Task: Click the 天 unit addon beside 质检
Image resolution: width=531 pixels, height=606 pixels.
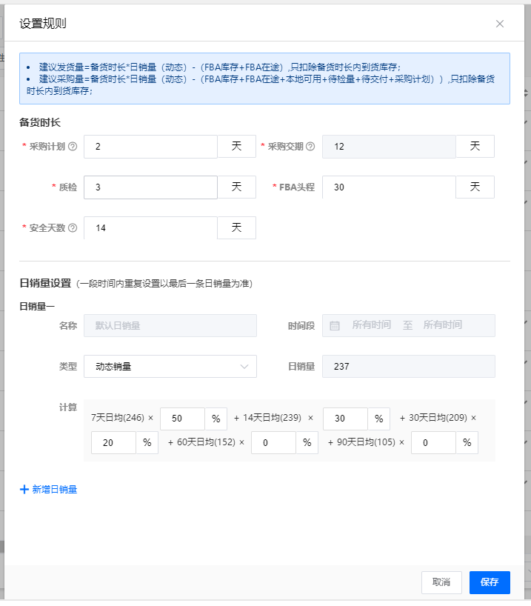Action: click(x=236, y=187)
